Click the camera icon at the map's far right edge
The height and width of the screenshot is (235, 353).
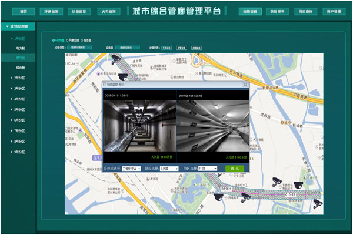298,184
